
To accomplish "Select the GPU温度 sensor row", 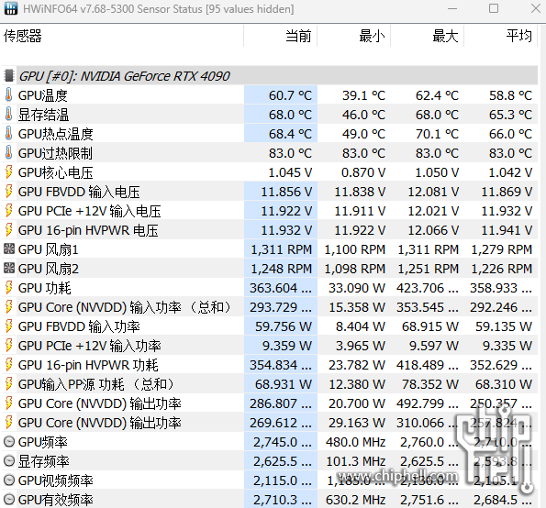I will click(x=270, y=95).
